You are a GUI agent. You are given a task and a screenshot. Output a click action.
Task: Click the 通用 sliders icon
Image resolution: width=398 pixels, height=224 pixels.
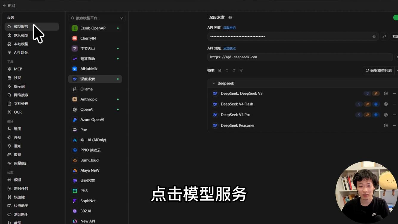click(x=10, y=129)
